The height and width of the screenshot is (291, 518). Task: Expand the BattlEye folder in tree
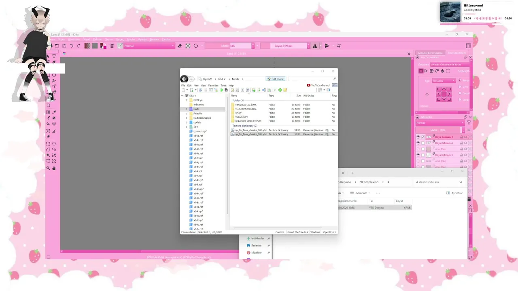(x=187, y=100)
